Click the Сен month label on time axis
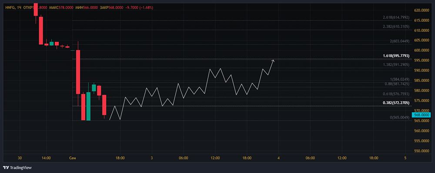 pyautogui.click(x=72, y=158)
